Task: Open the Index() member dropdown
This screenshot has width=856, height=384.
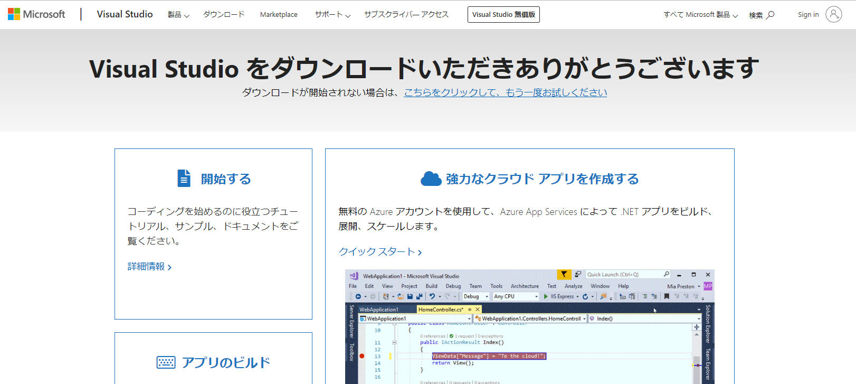Action: 644,319
